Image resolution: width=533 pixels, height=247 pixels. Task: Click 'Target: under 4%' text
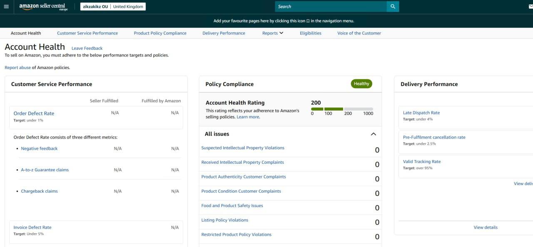pos(418,119)
